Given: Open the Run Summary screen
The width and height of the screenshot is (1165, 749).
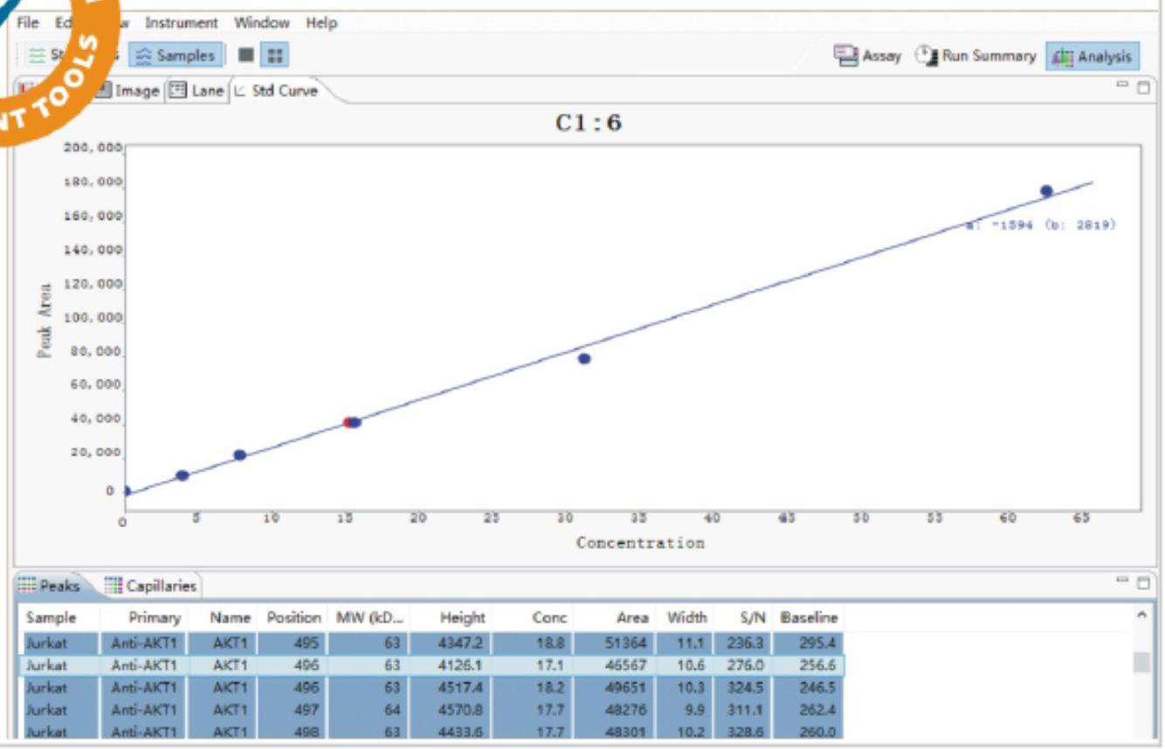Looking at the screenshot, I should tap(976, 56).
